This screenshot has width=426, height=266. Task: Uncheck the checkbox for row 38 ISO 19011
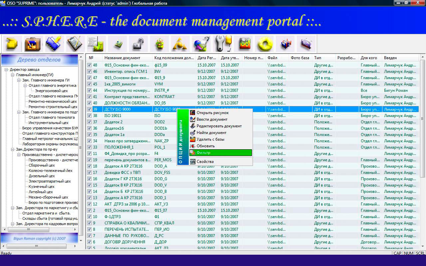pos(89,116)
